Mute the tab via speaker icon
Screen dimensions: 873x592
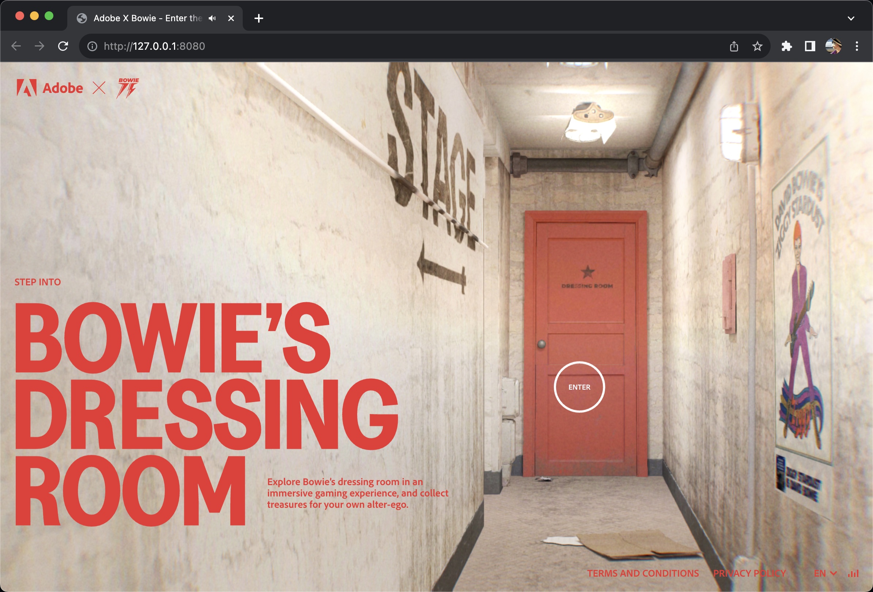click(x=212, y=18)
